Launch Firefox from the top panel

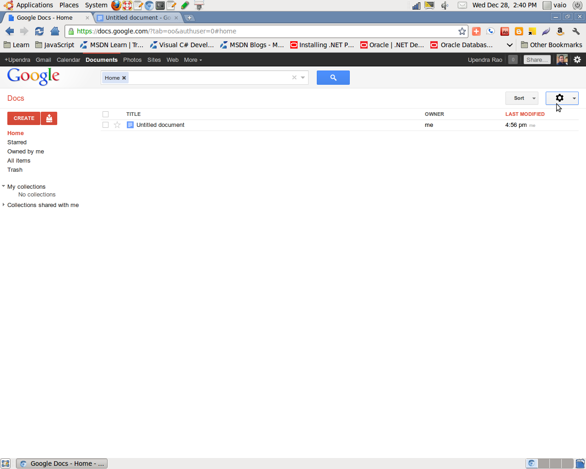[x=116, y=5]
